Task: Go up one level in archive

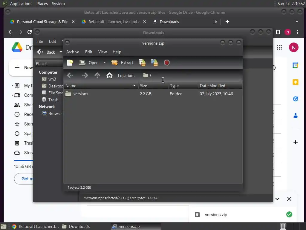Action: coord(97,75)
